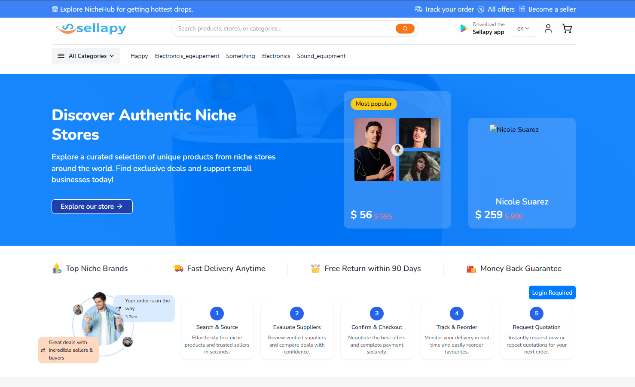Click the Top Niche Brands label
Image resolution: width=635 pixels, height=387 pixels.
tap(97, 268)
